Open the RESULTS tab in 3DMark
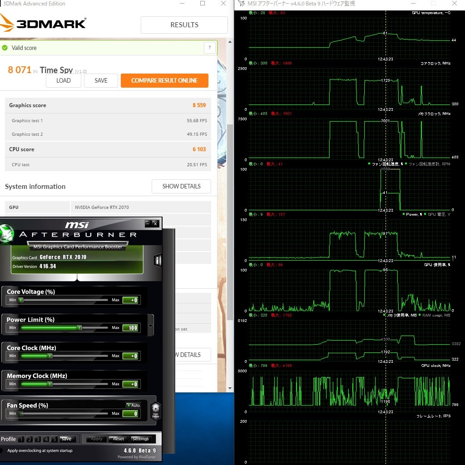 coord(184,25)
